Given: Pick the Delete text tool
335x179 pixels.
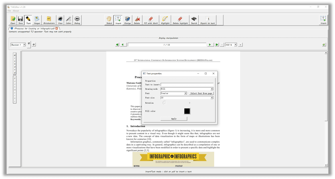Looking at the screenshot, I should 137,20.
